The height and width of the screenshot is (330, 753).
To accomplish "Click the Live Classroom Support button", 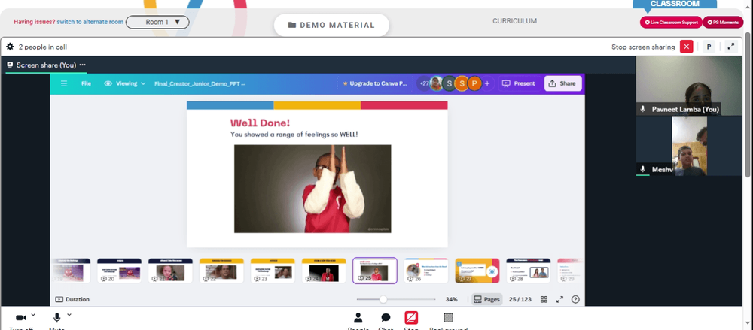I will pyautogui.click(x=671, y=22).
